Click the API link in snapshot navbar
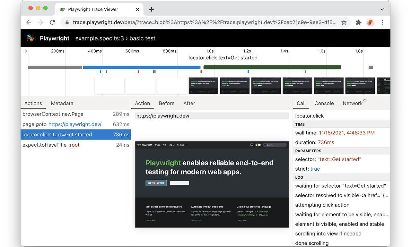The height and width of the screenshot is (247, 411). click(x=164, y=145)
